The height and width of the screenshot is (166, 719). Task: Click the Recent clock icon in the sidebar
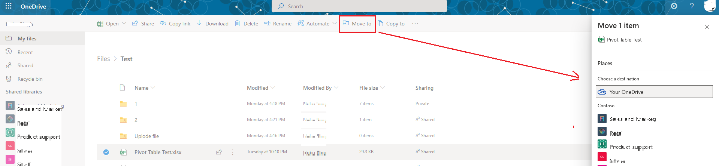9,52
